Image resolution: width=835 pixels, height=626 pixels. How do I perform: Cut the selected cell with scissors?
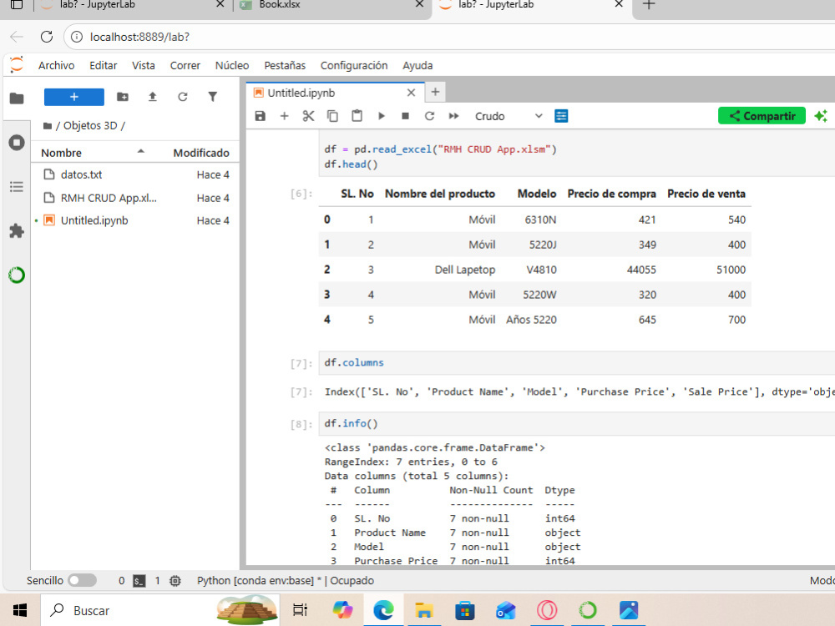[308, 116]
